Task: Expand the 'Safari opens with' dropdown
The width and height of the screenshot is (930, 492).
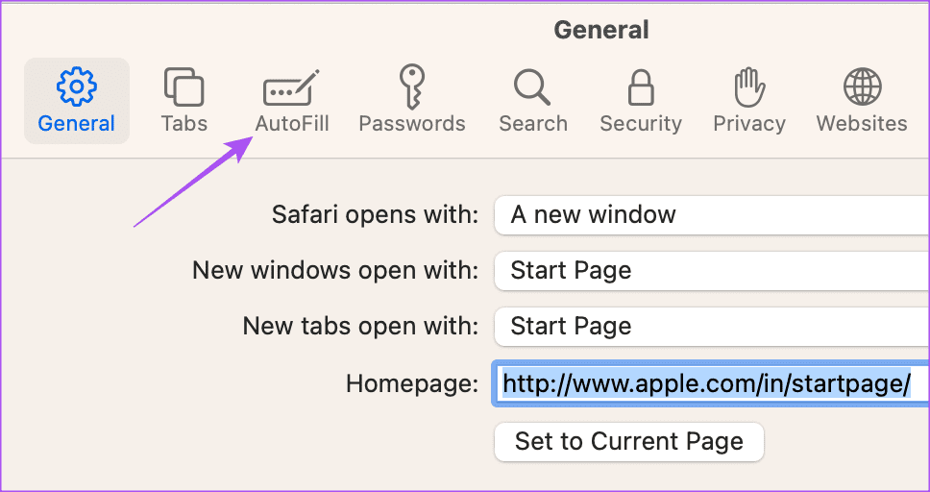Action: (x=712, y=215)
